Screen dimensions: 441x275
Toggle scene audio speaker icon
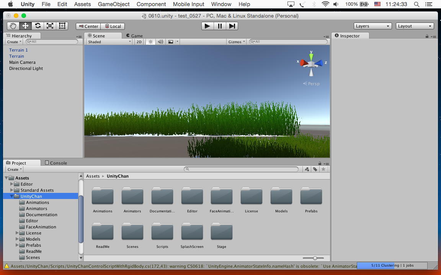pyautogui.click(x=160, y=42)
